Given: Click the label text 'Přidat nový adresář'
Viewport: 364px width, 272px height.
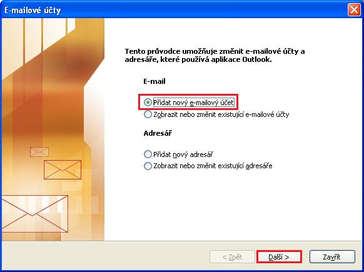Looking at the screenshot, I should (x=183, y=154).
